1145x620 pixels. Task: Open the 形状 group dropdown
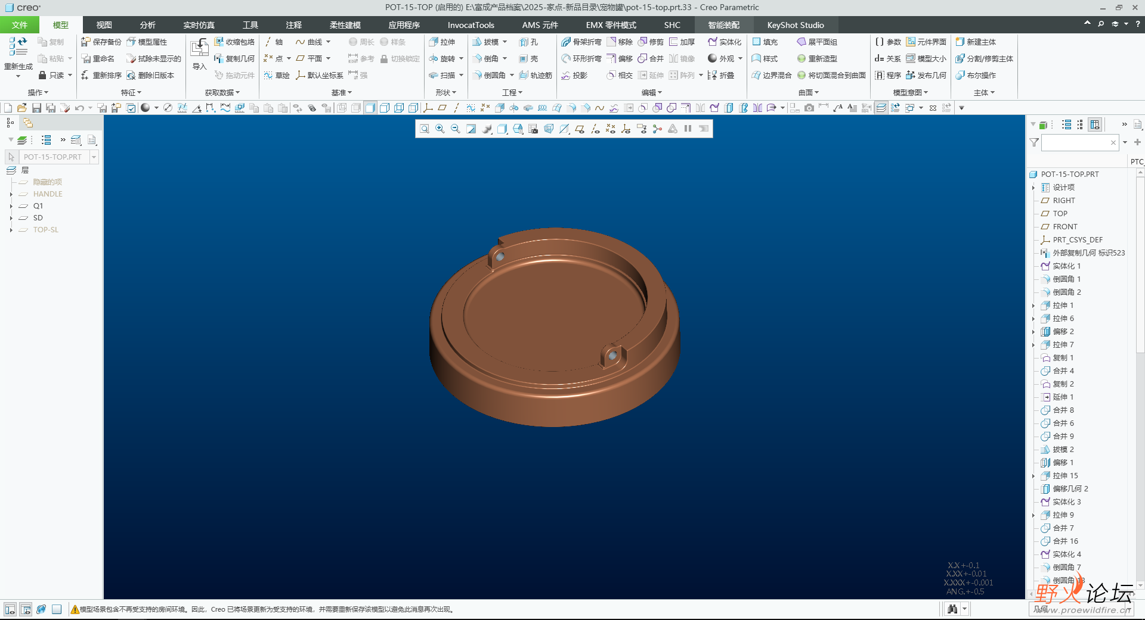tap(445, 92)
